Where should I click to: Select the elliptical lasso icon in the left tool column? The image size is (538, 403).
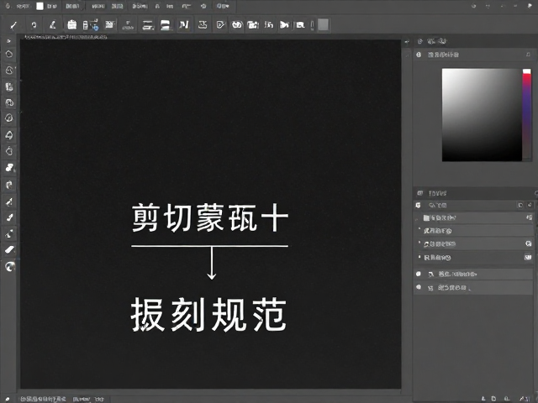9,54
